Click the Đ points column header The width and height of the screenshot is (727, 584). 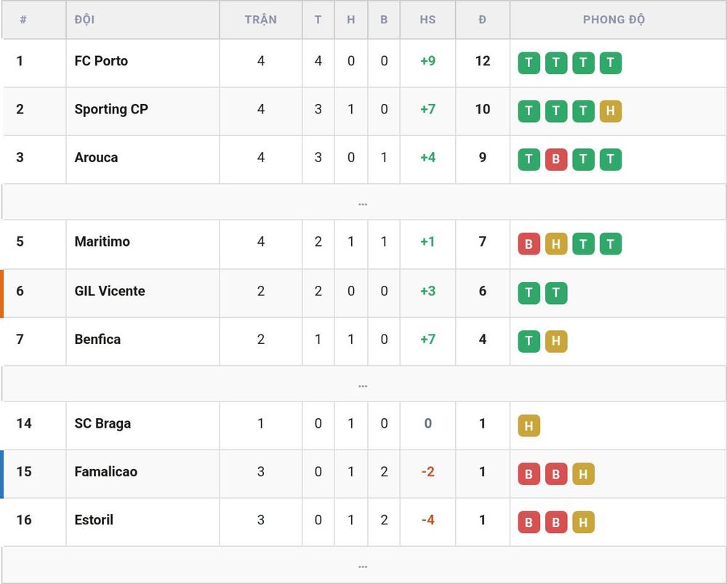pos(482,20)
